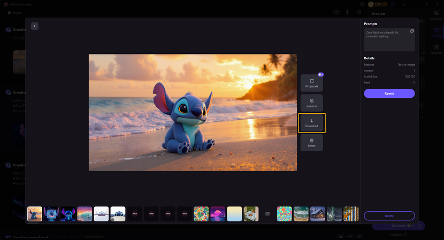Select the sunset ocean wave painting thumbnail
This screenshot has width=444, height=240.
tap(85, 214)
